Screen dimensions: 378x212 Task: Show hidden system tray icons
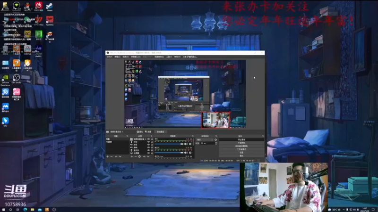click(344, 210)
